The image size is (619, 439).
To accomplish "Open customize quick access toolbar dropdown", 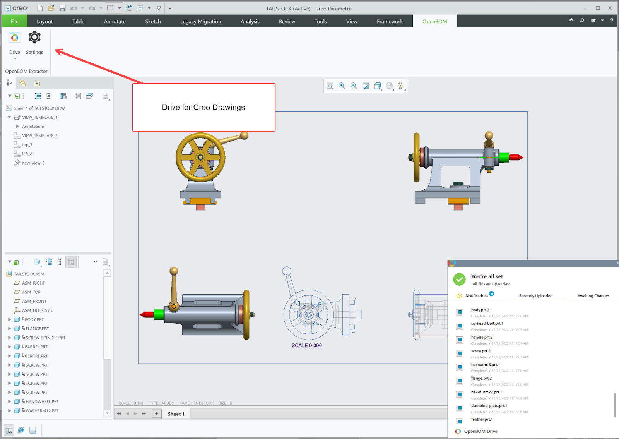I will tap(170, 8).
